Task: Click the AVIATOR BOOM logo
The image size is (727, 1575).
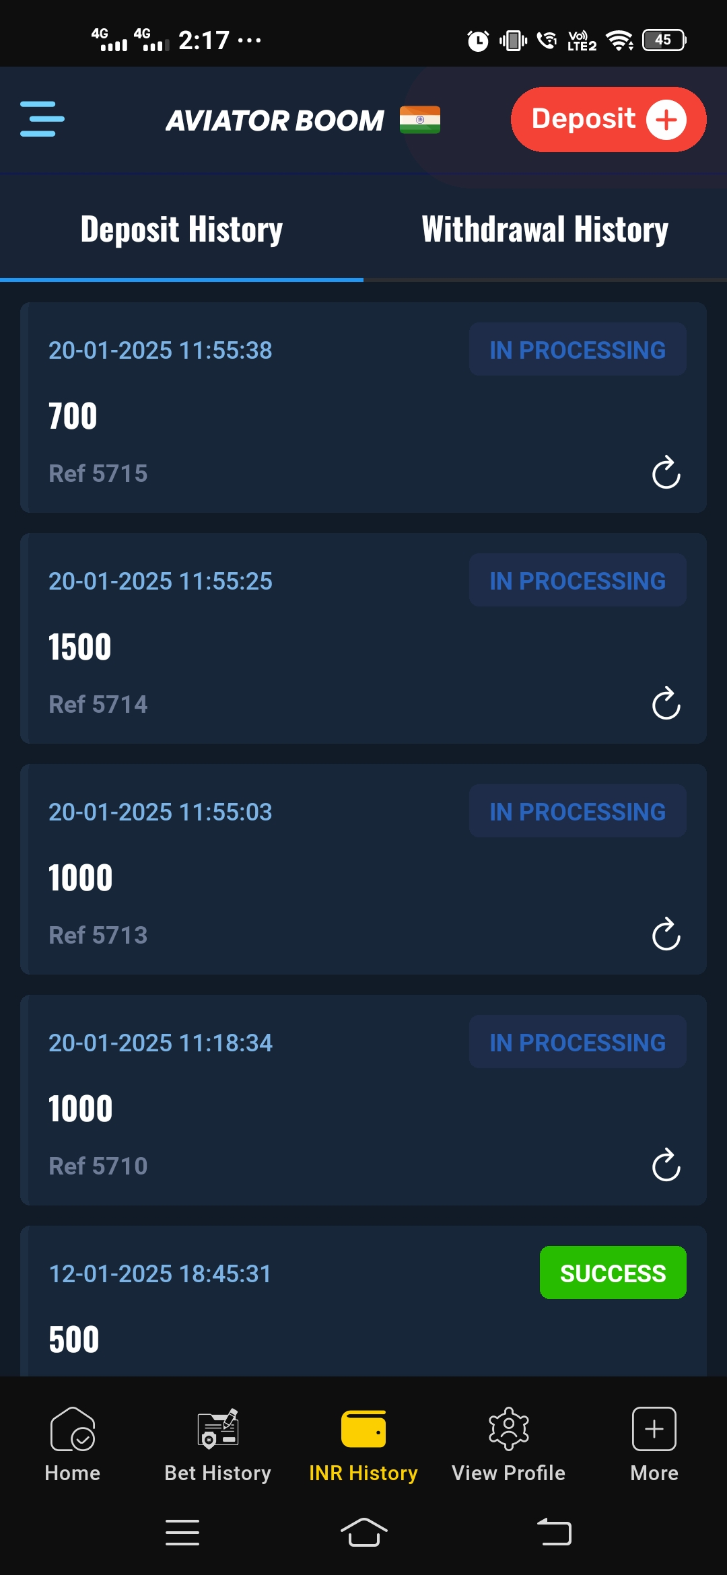Action: pyautogui.click(x=275, y=120)
